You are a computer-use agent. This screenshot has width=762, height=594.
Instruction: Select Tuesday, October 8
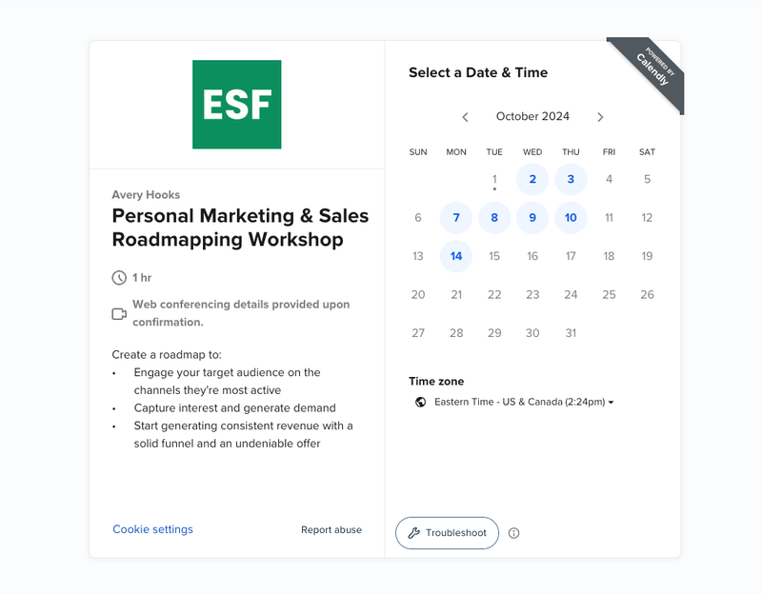click(494, 218)
